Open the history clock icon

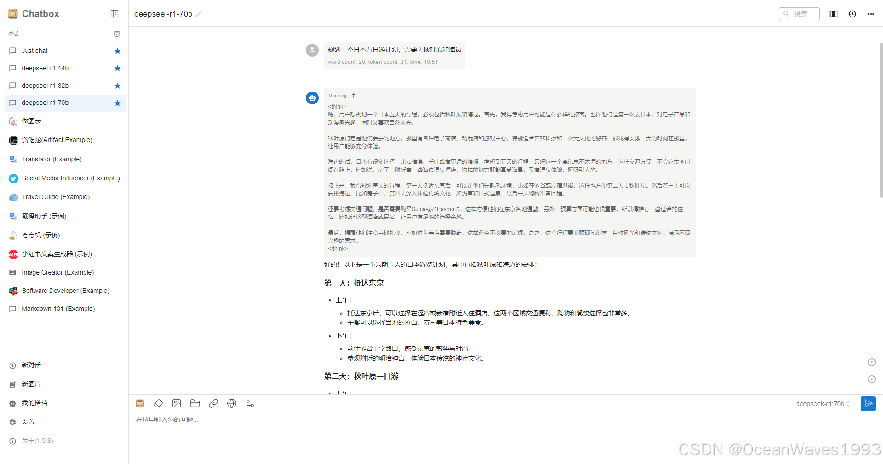(852, 14)
